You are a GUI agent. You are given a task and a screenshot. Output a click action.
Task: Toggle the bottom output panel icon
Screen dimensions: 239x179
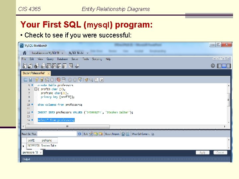click(x=224, y=66)
